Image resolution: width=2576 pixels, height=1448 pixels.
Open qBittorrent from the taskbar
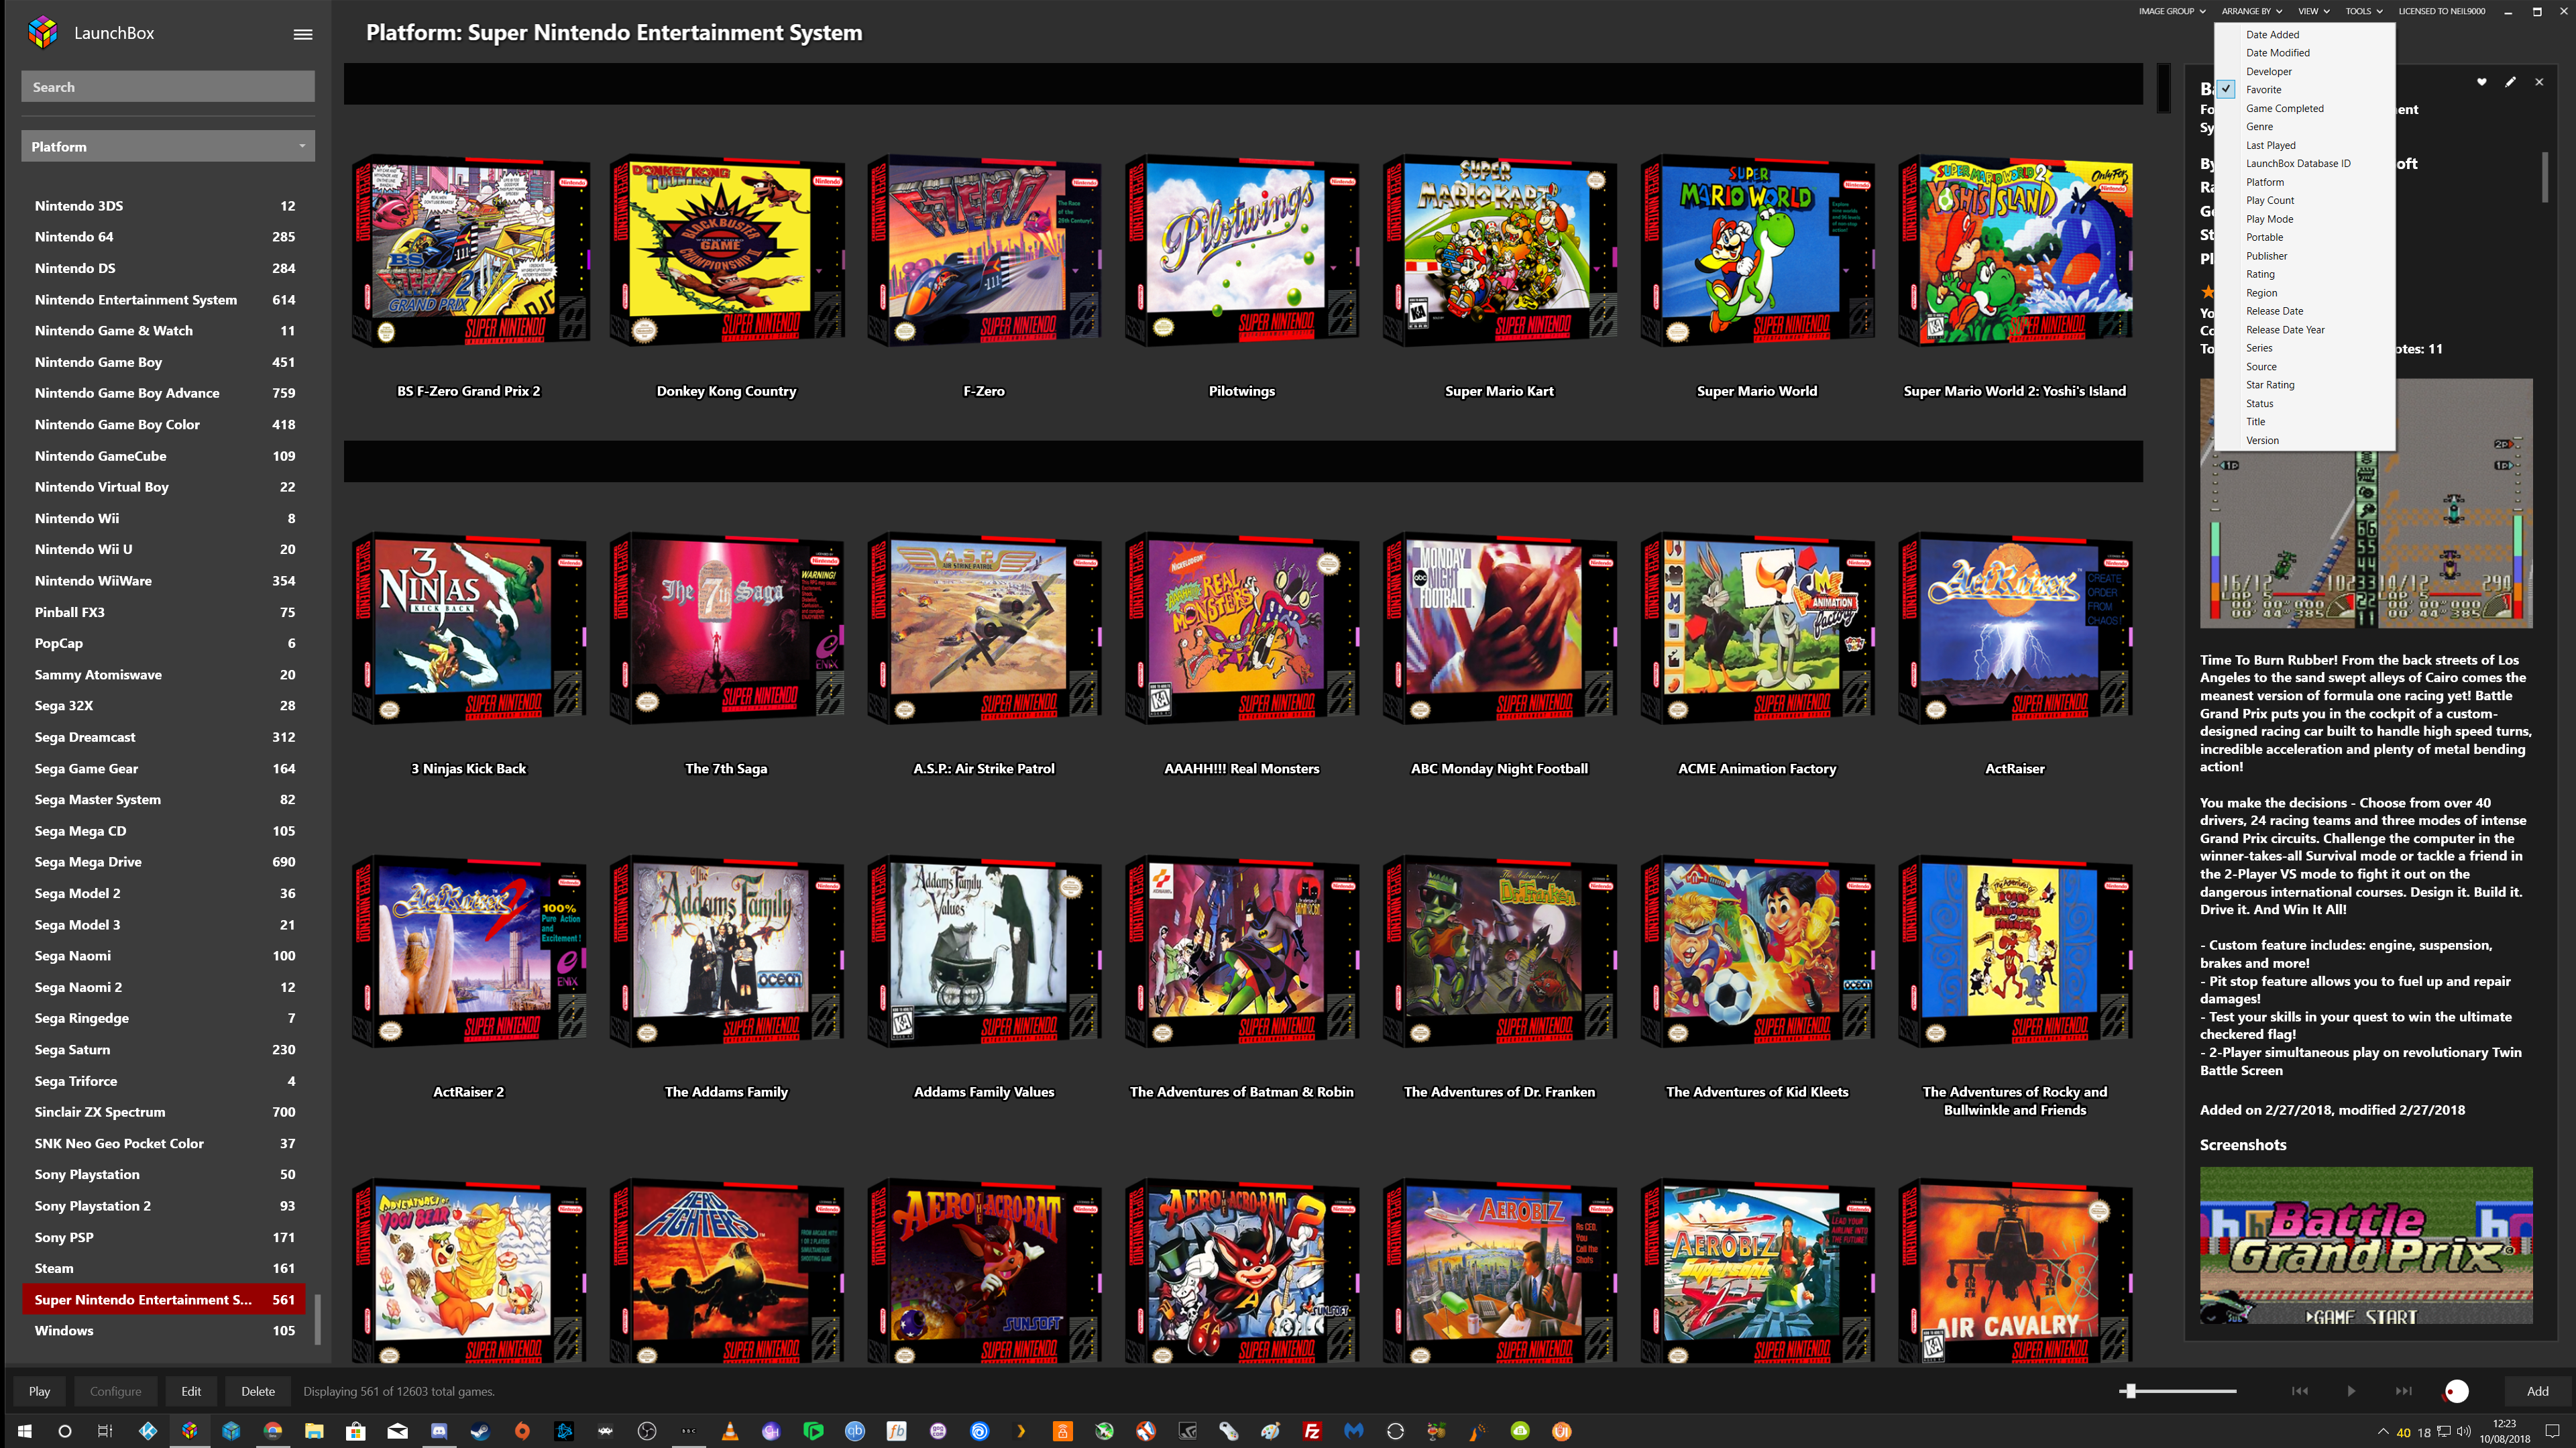(x=855, y=1431)
